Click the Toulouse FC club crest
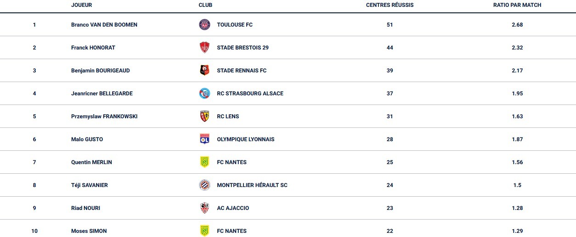The width and height of the screenshot is (576, 237). 204,25
